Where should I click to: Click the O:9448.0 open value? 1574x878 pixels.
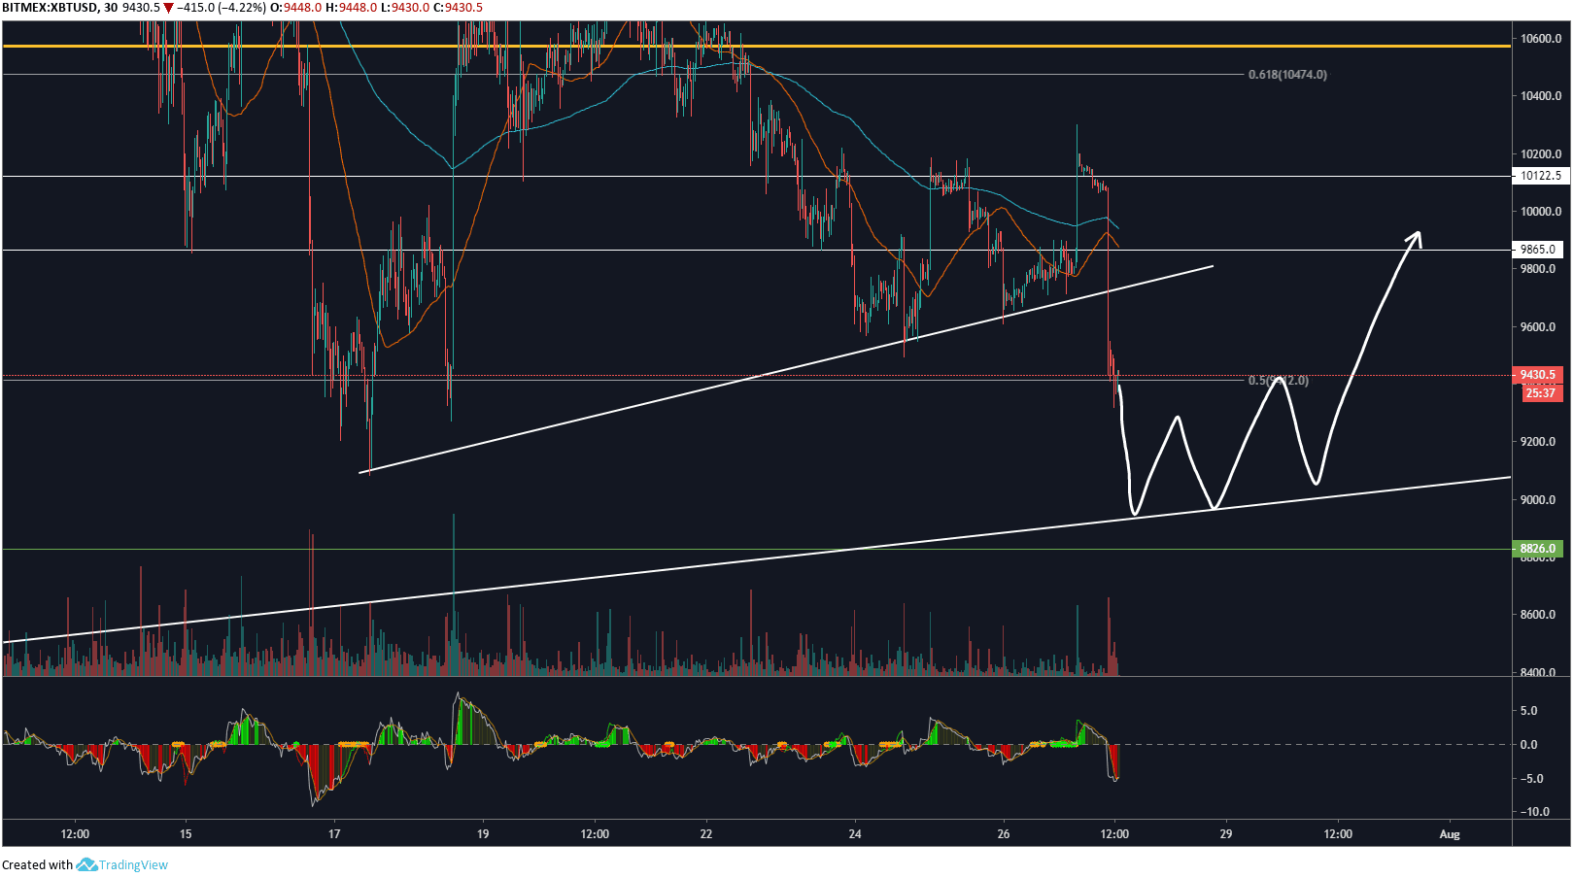pos(295,8)
